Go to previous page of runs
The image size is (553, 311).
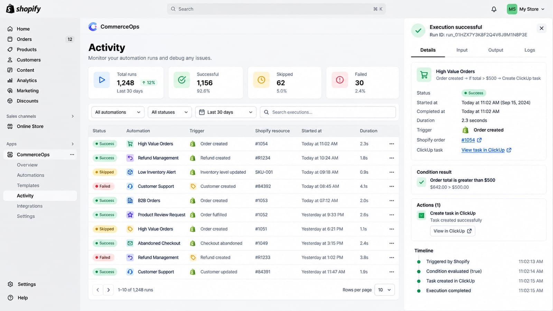click(x=98, y=290)
